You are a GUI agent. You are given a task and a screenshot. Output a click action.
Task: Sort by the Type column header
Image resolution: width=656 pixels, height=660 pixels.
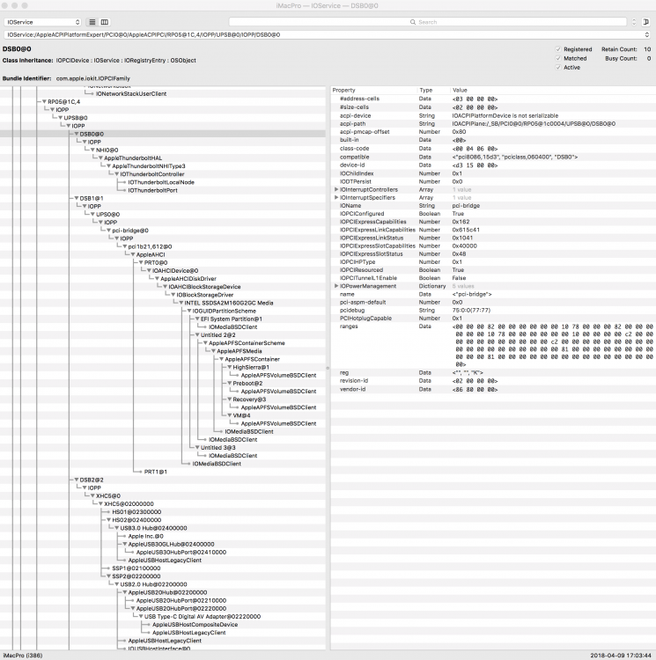coord(433,90)
